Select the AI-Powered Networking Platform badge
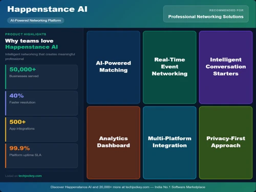This screenshot has width=256, height=192. click(x=36, y=20)
